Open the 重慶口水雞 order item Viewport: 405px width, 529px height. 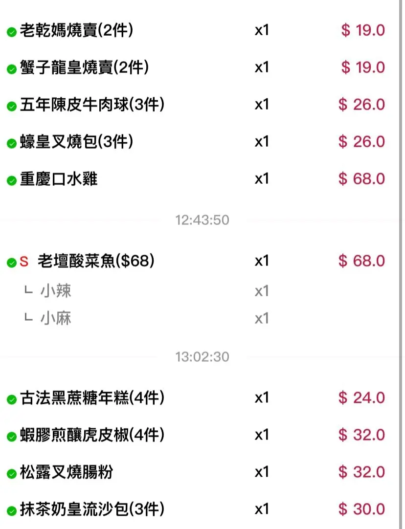59,179
